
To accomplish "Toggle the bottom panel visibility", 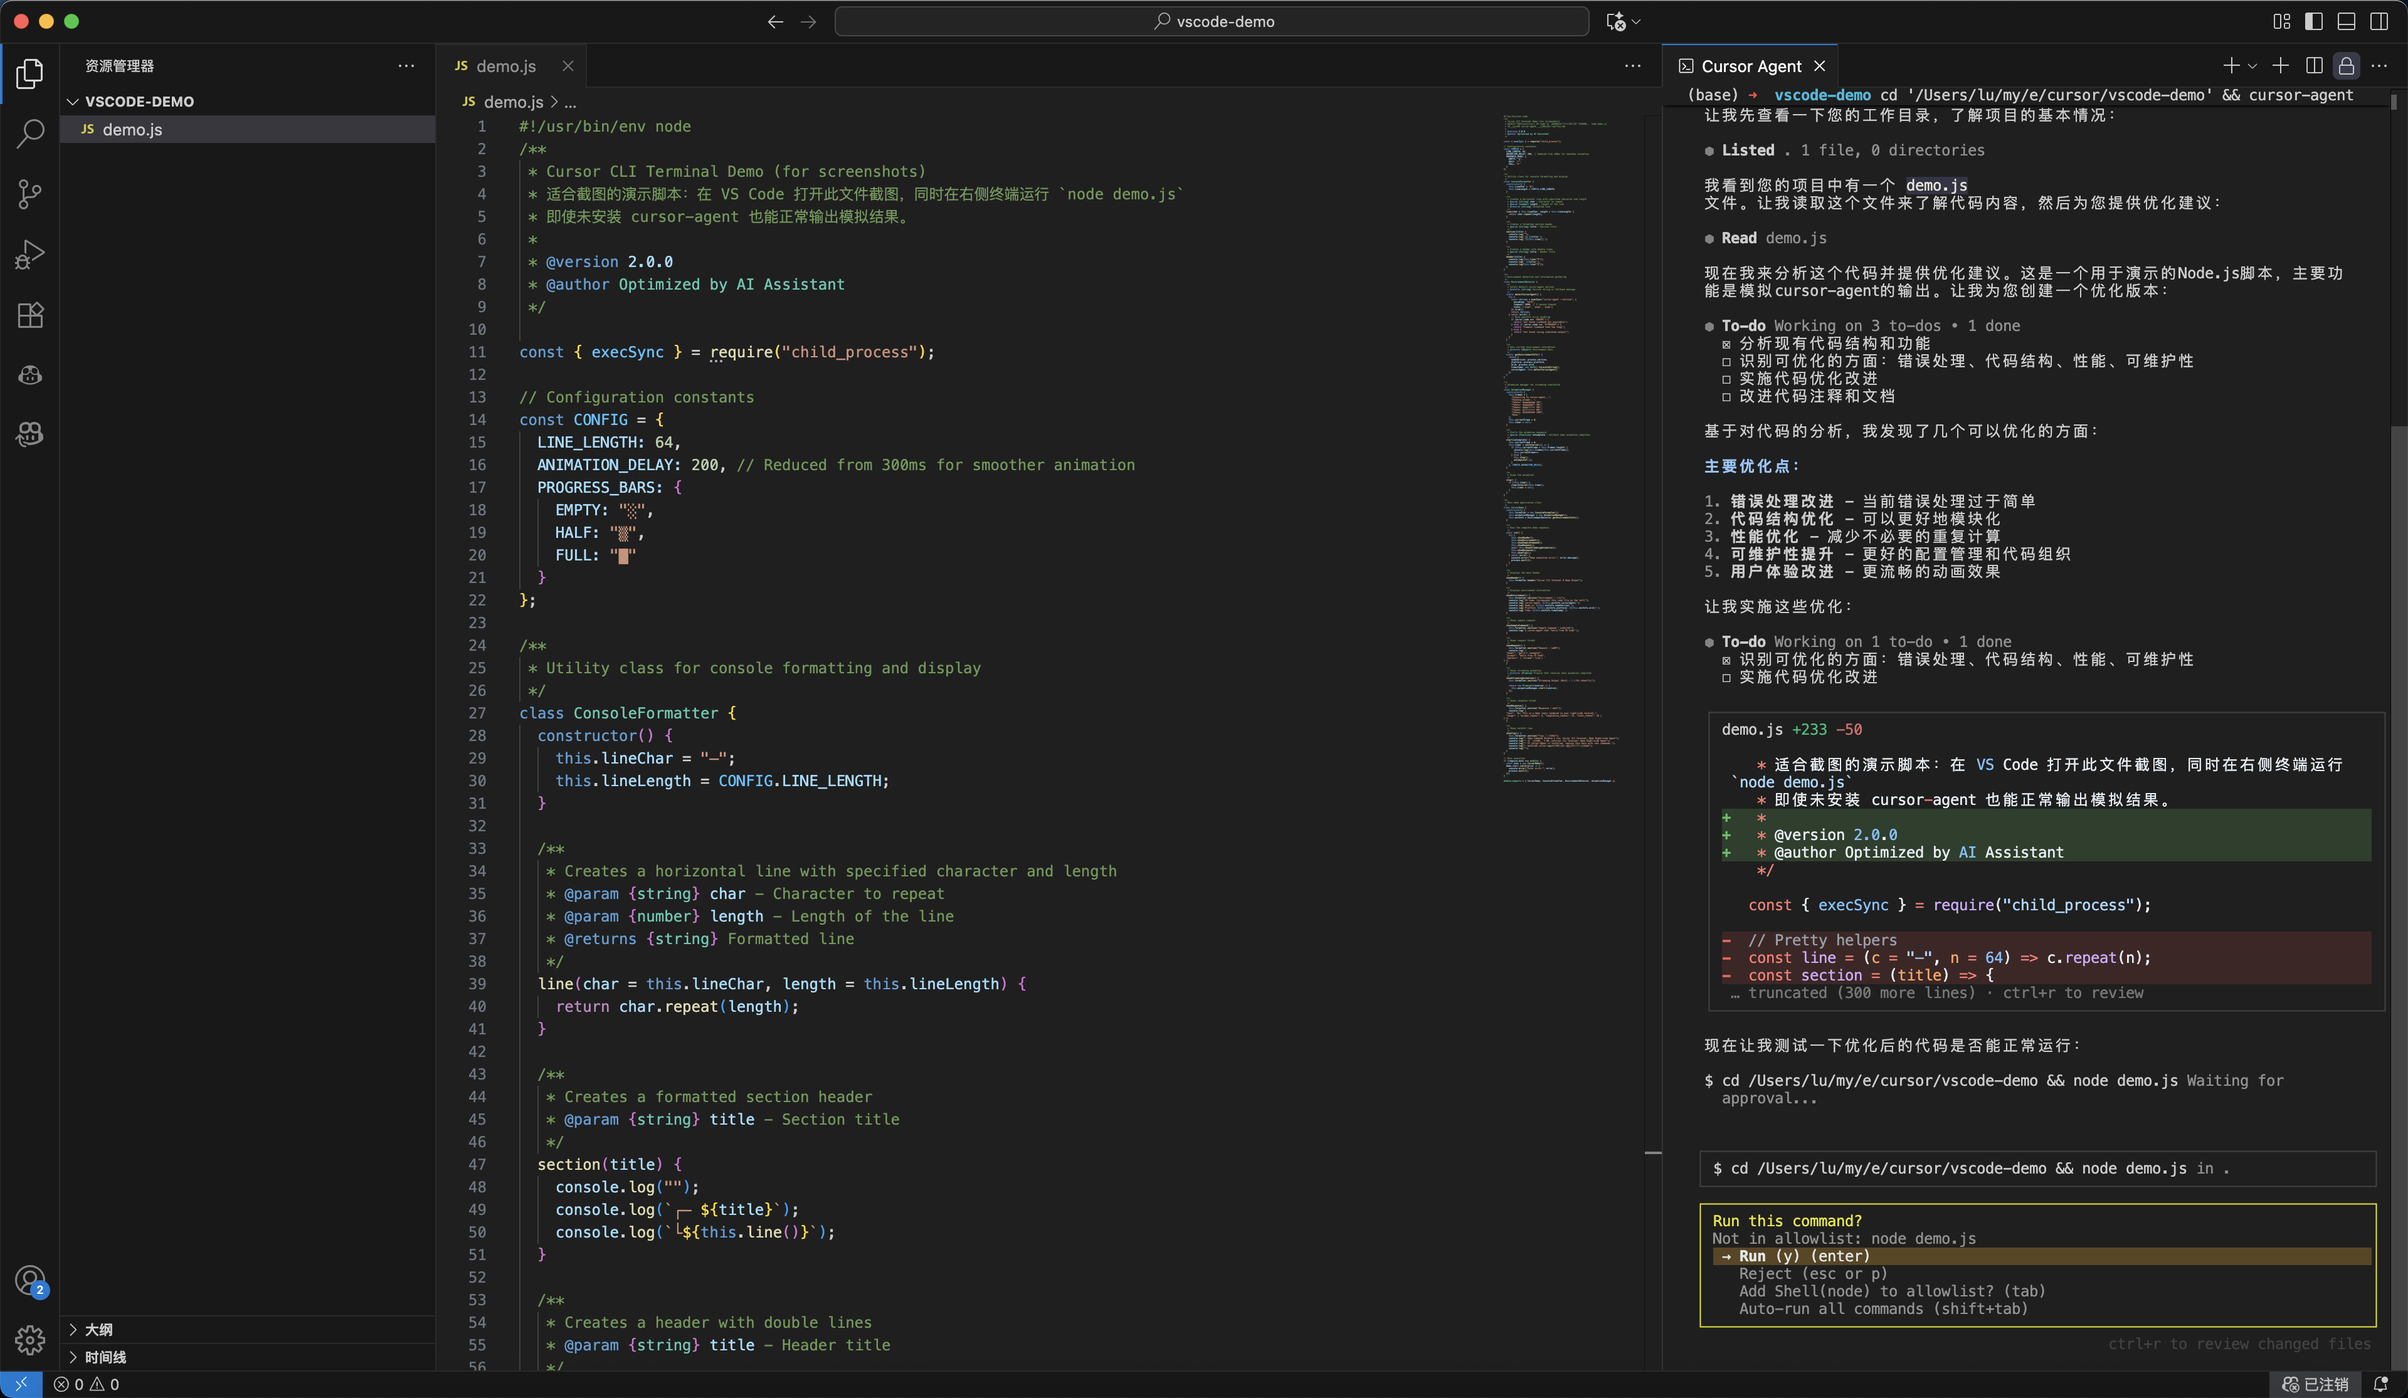I will coord(2346,21).
